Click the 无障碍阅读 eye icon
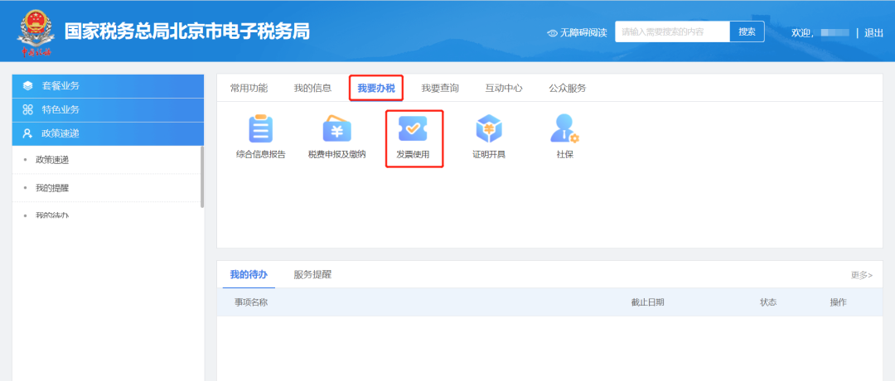895x381 pixels. pos(553,33)
